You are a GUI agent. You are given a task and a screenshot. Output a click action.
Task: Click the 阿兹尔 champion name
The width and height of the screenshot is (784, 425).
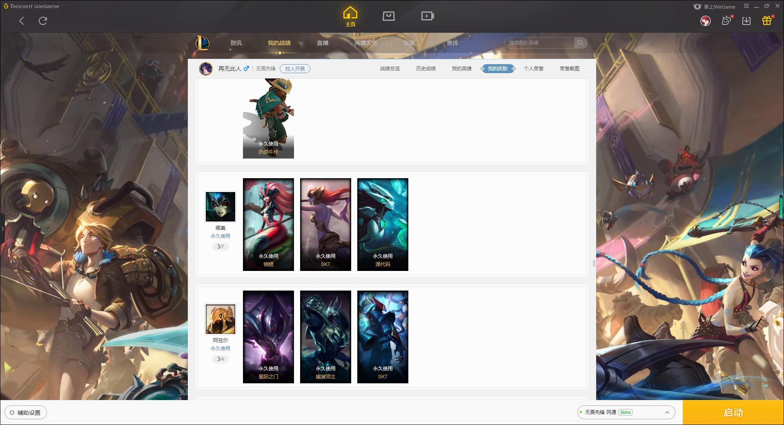(x=220, y=340)
